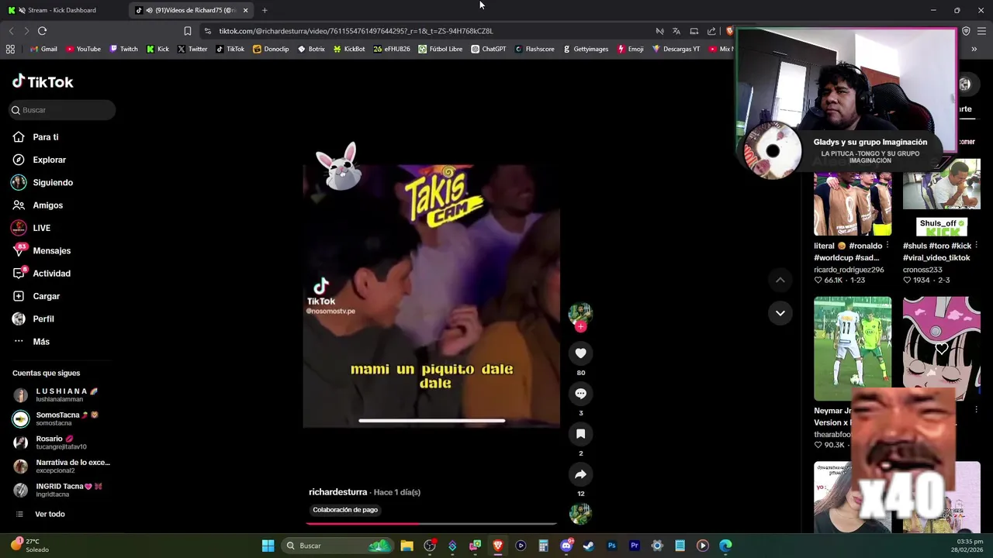Image resolution: width=993 pixels, height=558 pixels.
Task: Open the translate page icon
Action: point(676,31)
